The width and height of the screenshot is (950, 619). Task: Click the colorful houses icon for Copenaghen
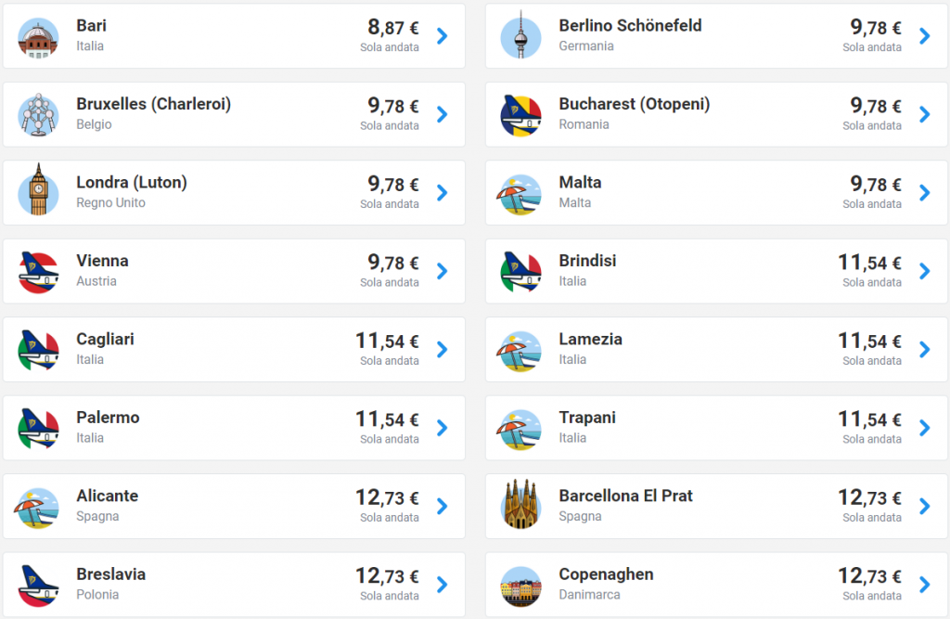520,585
